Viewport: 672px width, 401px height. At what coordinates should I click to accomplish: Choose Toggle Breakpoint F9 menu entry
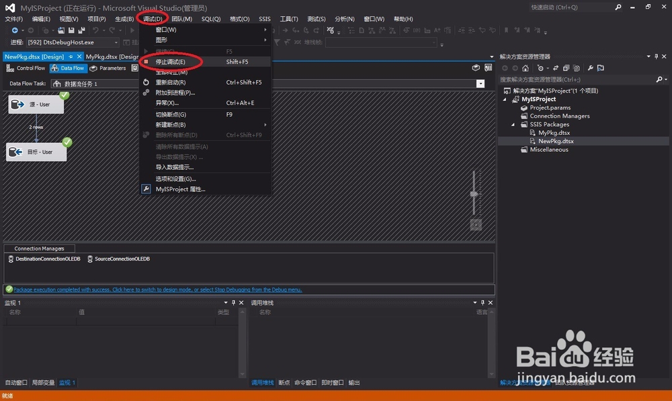click(206, 114)
